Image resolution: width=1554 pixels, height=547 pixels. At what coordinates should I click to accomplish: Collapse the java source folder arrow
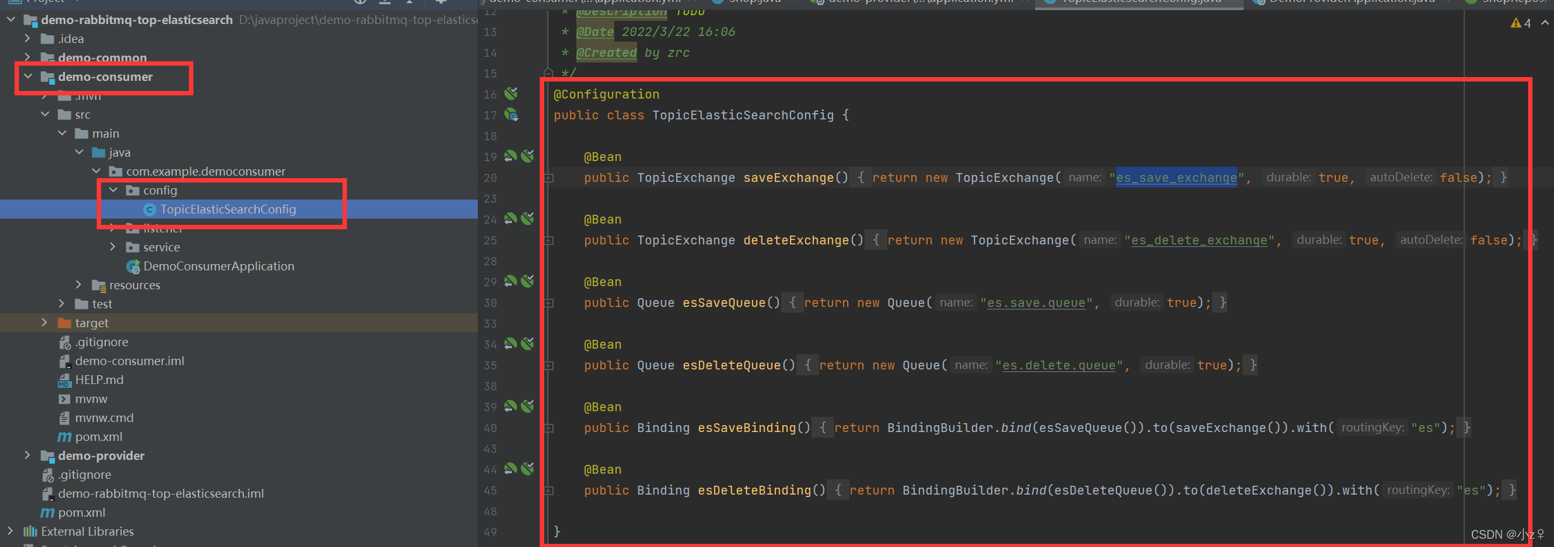pos(79,152)
